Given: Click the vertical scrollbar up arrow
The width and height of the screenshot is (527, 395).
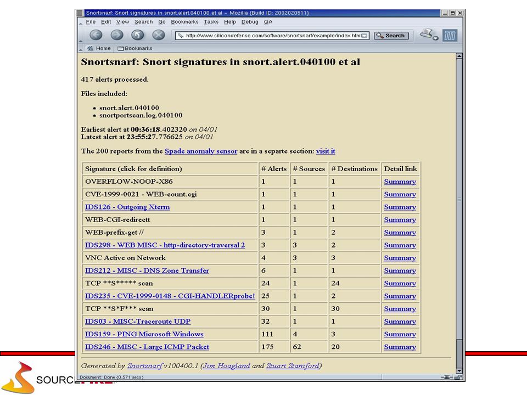Looking at the screenshot, I should pyautogui.click(x=459, y=57).
